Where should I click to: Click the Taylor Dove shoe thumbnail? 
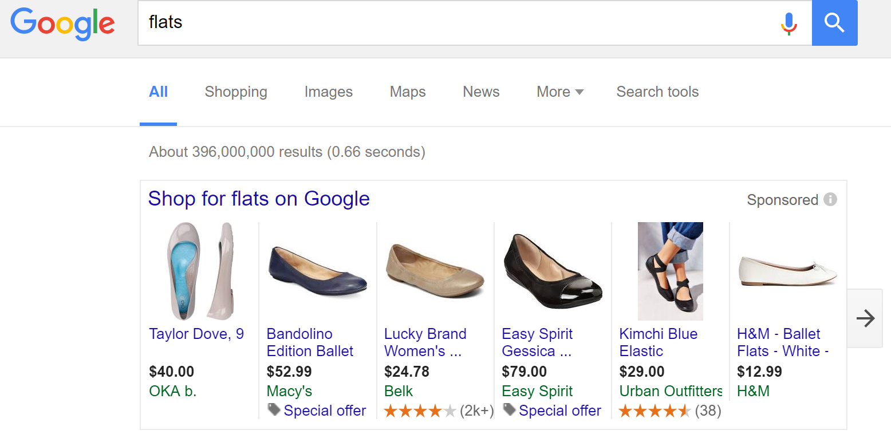click(199, 271)
